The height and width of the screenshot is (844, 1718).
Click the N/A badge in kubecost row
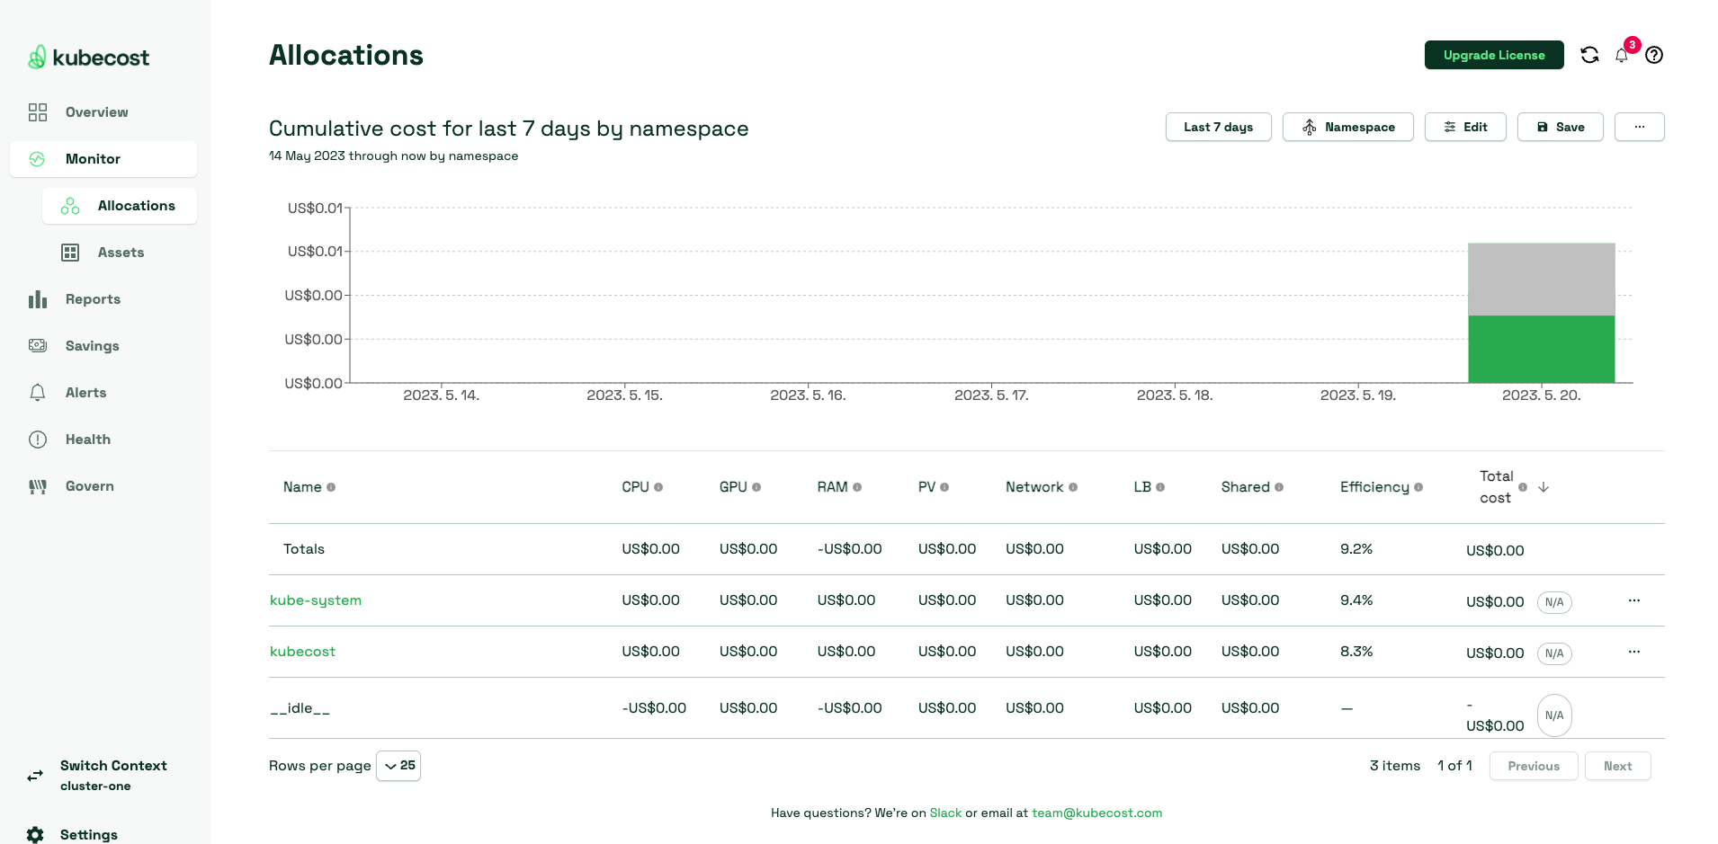click(1554, 653)
